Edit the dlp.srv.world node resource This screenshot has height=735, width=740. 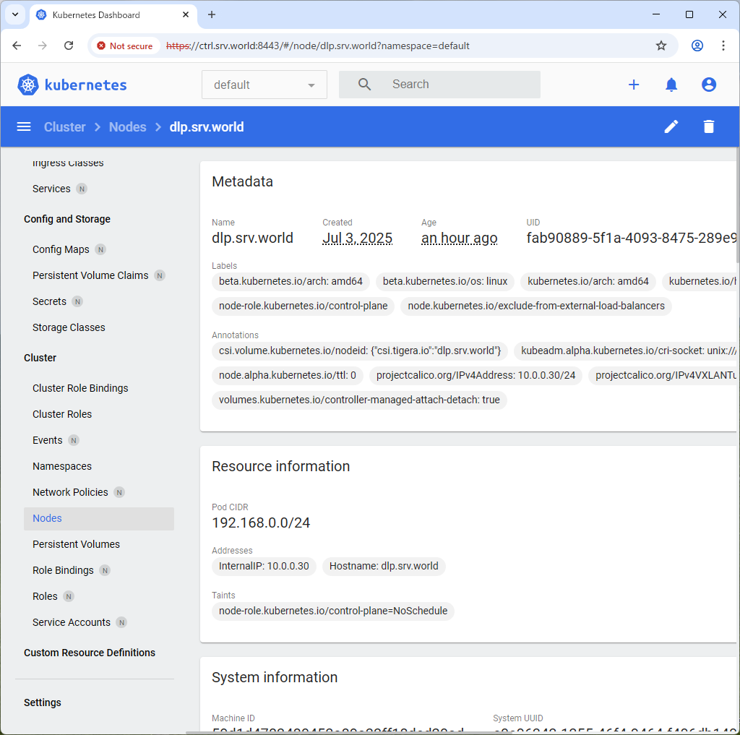(671, 126)
